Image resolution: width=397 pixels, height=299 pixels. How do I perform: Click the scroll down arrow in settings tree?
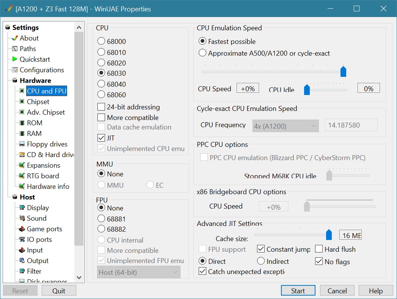point(79,277)
